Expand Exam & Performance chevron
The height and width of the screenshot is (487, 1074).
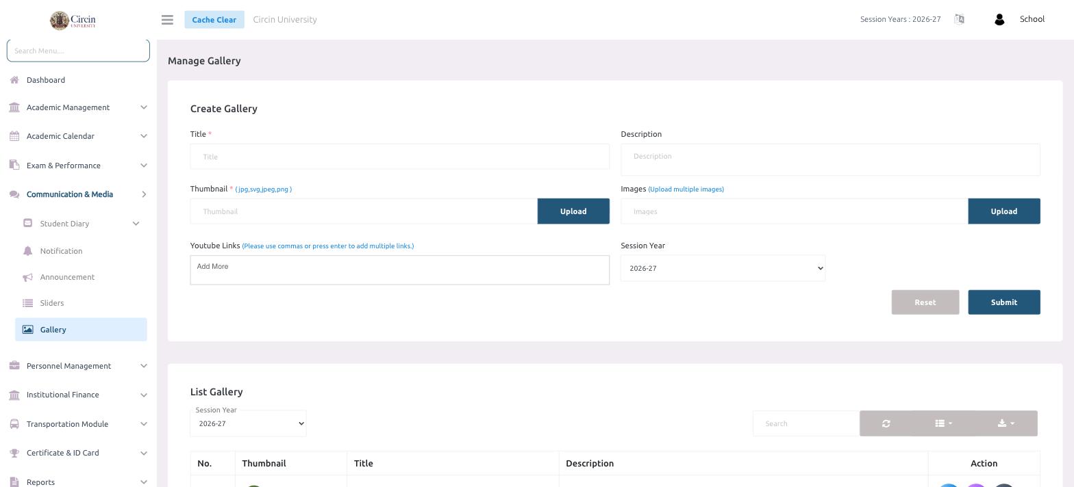point(144,165)
